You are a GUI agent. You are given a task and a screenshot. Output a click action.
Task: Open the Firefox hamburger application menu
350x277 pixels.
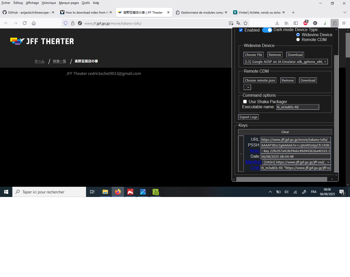pos(344,23)
